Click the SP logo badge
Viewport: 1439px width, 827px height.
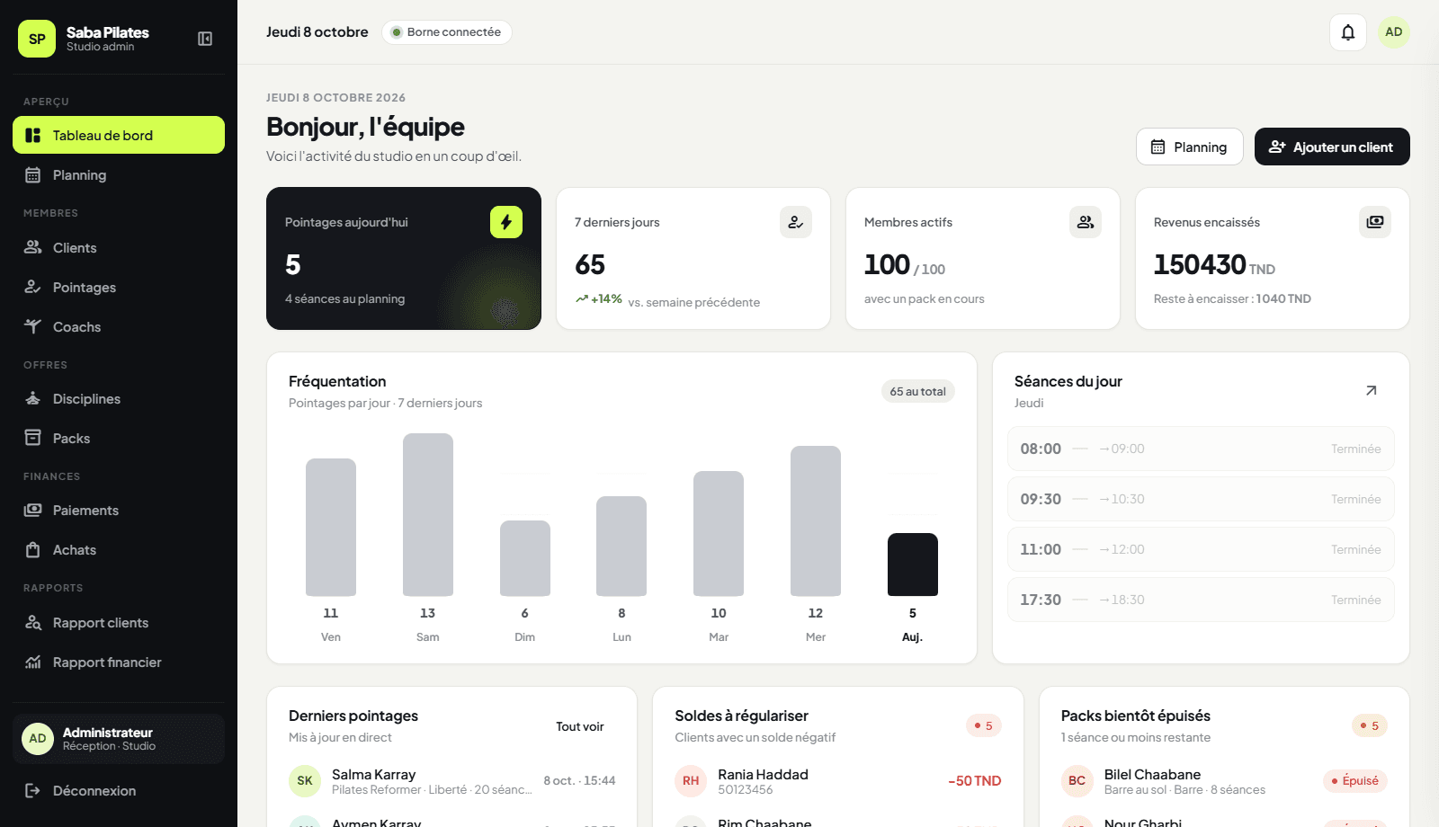pyautogui.click(x=37, y=39)
